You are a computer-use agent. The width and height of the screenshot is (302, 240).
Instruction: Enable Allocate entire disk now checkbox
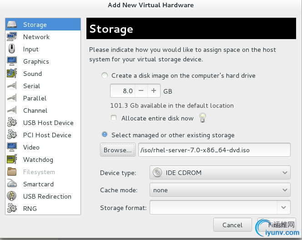(x=114, y=118)
